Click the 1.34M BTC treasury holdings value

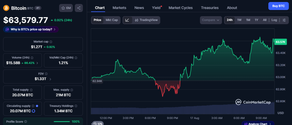[63, 111]
